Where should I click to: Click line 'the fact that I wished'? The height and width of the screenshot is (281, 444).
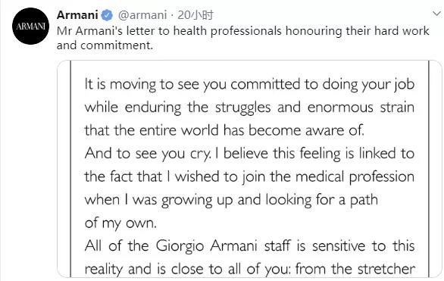pyautogui.click(x=249, y=177)
